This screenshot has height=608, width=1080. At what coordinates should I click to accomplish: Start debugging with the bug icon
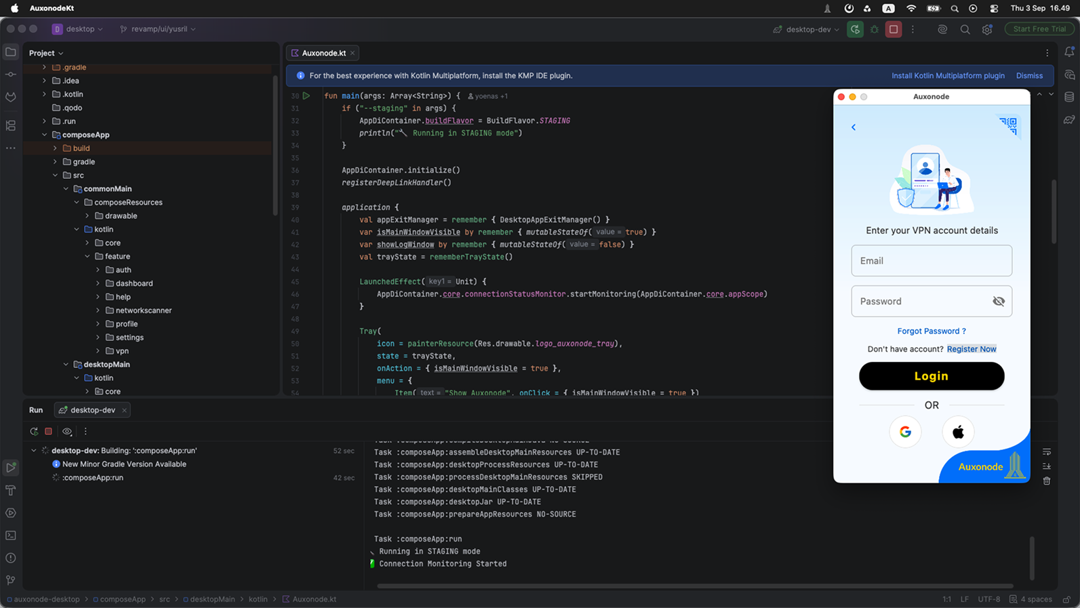[x=875, y=29]
